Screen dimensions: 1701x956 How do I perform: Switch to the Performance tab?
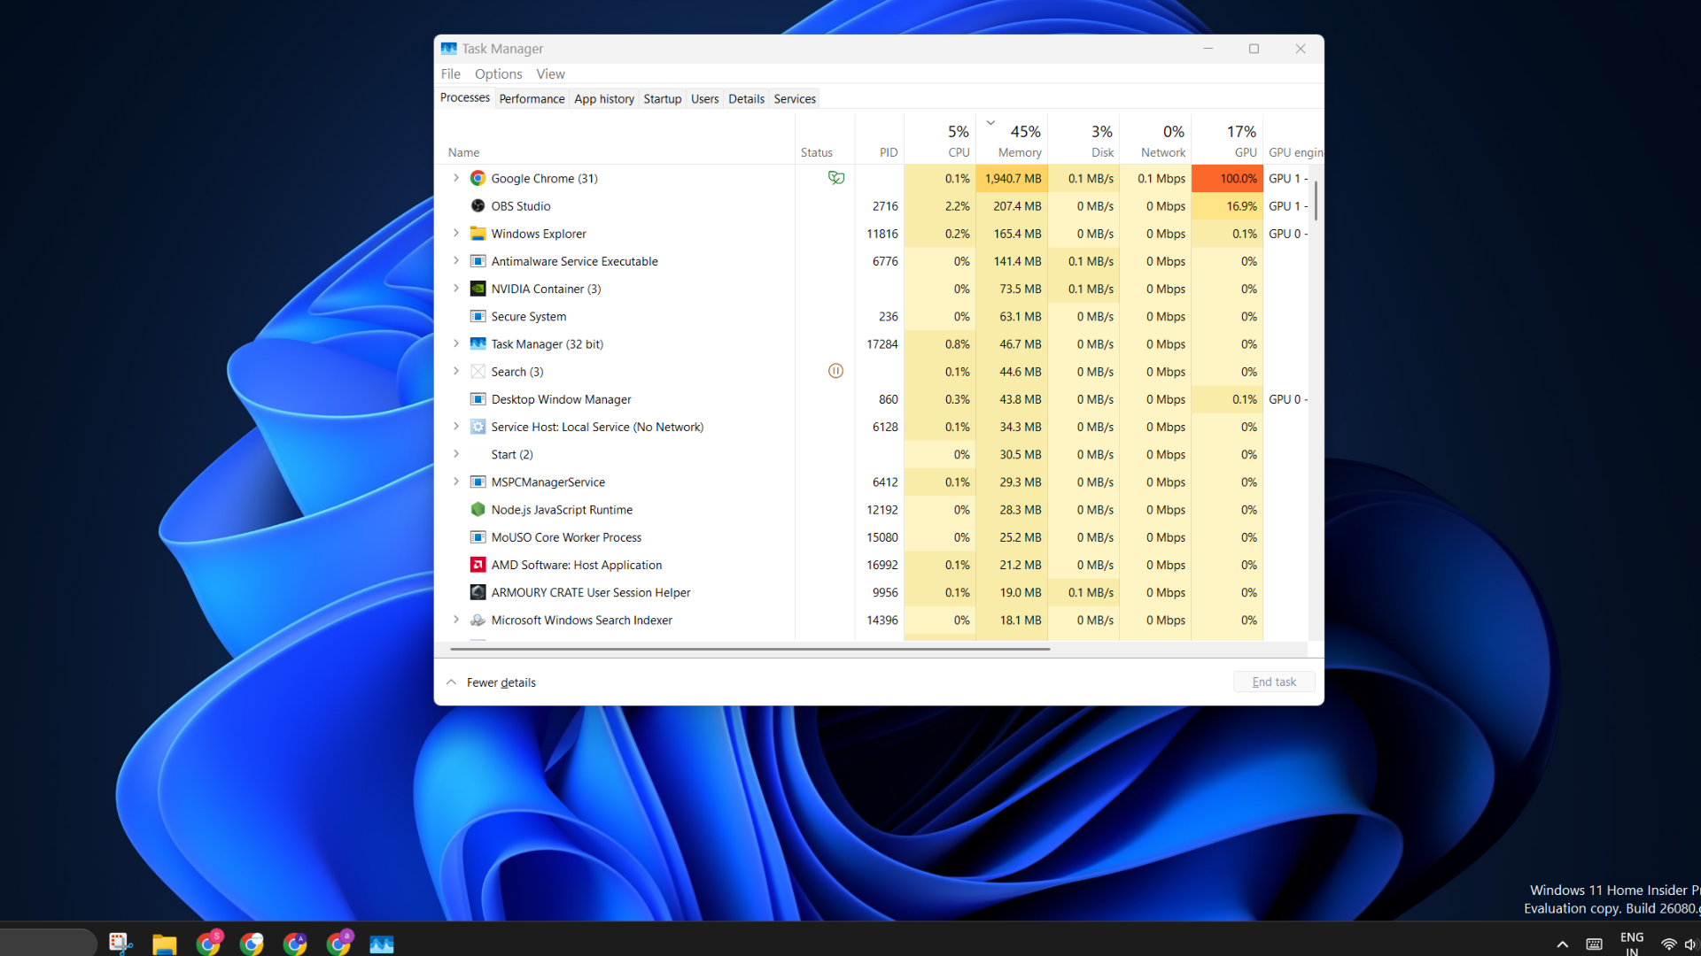[x=532, y=98]
